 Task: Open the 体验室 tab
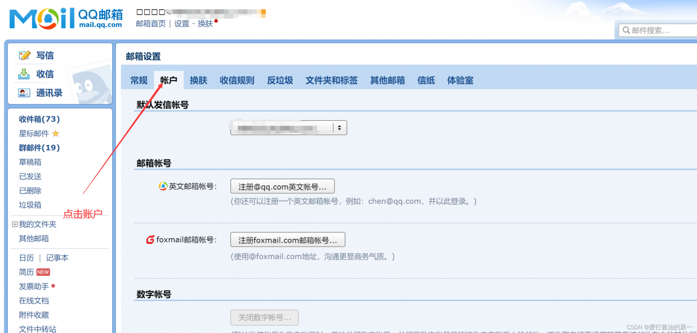click(460, 80)
